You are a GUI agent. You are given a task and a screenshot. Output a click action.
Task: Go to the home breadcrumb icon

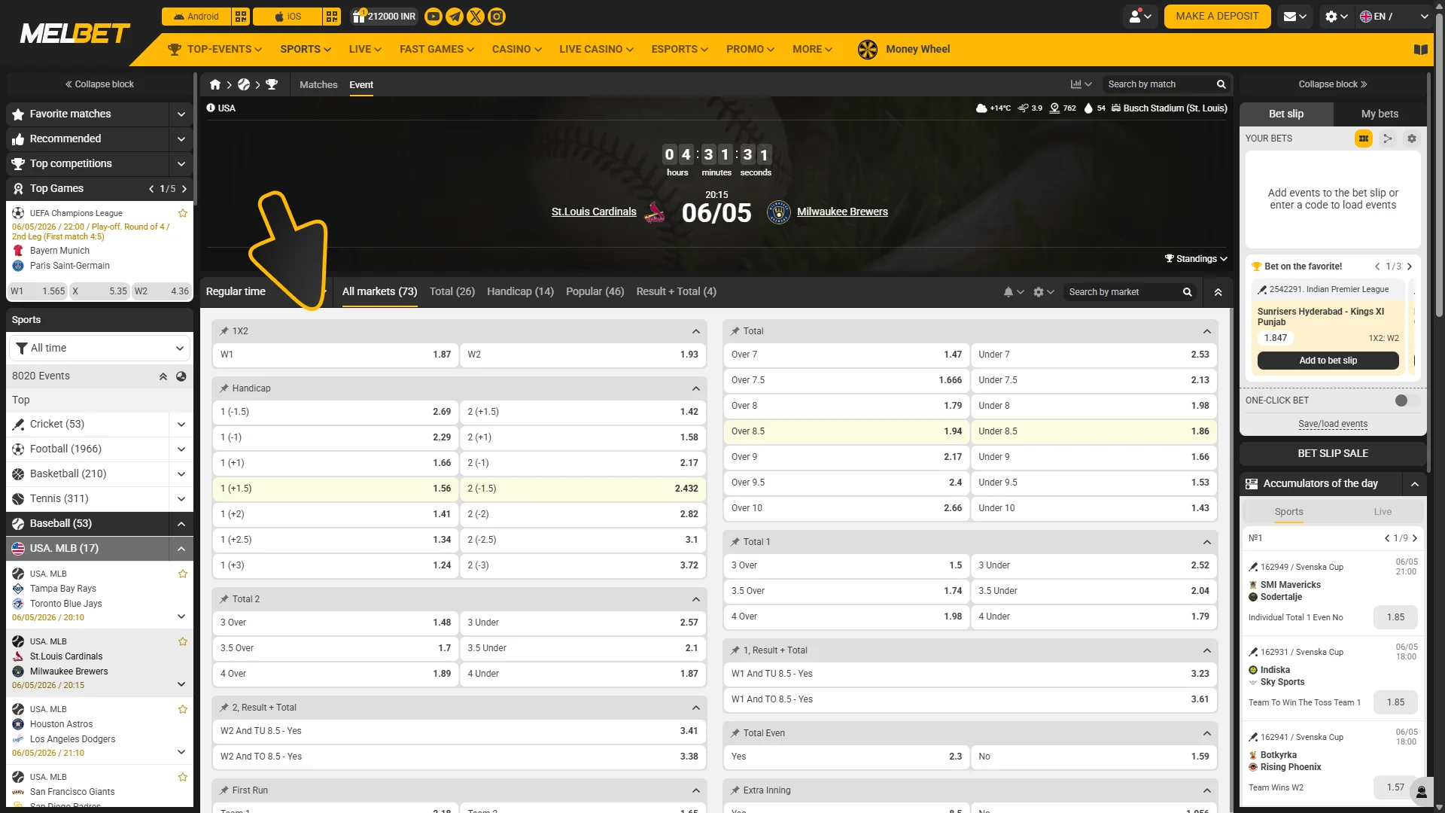[x=215, y=85]
